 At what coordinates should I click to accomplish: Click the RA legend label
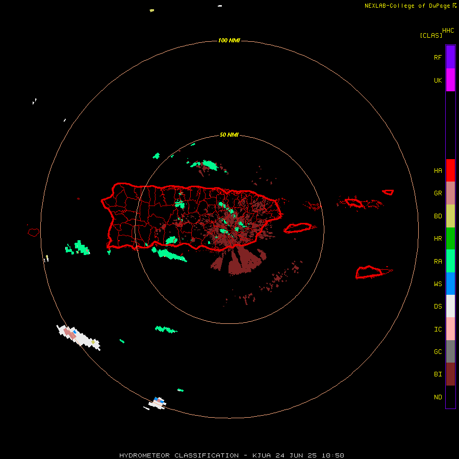(438, 262)
